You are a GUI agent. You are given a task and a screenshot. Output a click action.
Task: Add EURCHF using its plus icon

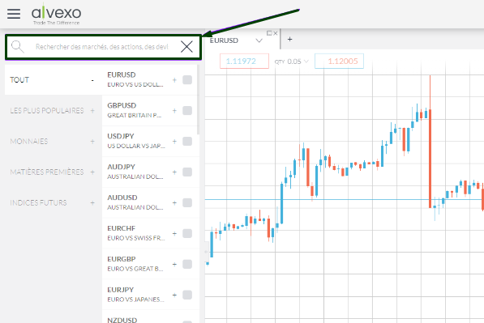tap(174, 234)
